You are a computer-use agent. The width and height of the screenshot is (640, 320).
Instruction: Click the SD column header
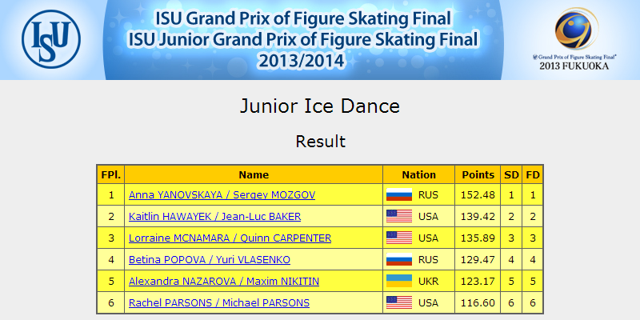coord(511,174)
